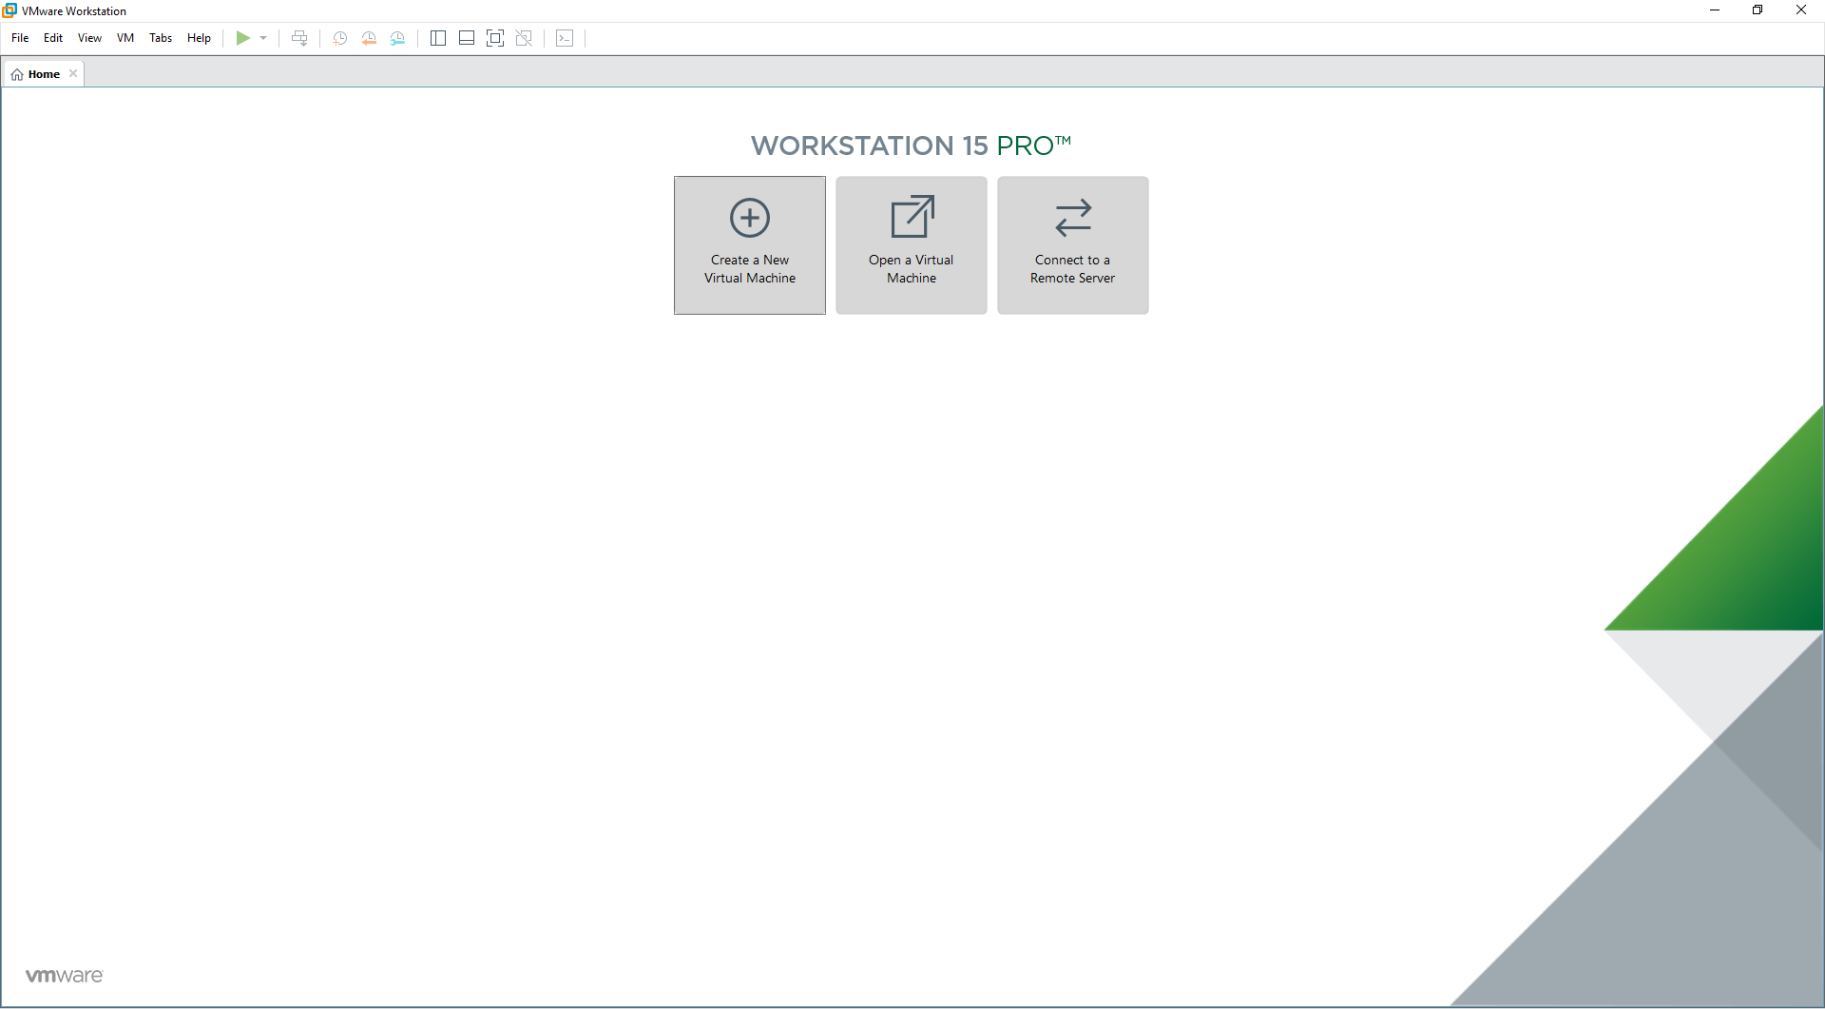
Task: Expand the power options dropdown arrow
Action: tap(263, 38)
